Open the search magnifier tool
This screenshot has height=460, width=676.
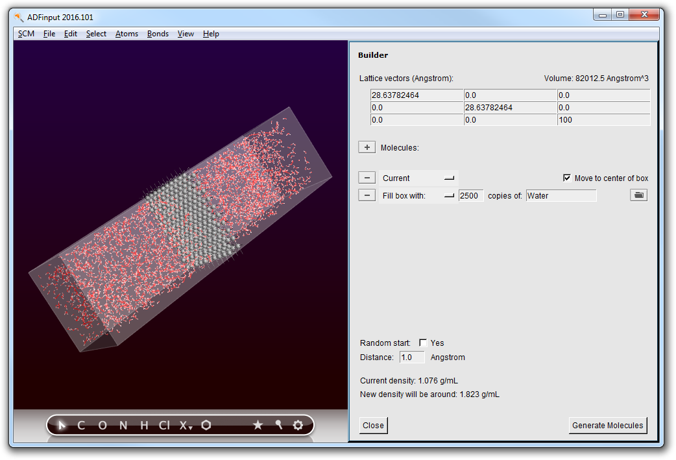pyautogui.click(x=278, y=426)
